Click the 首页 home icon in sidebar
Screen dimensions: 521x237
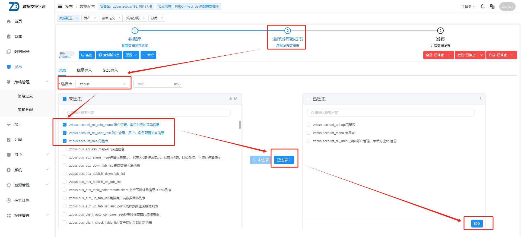9,21
